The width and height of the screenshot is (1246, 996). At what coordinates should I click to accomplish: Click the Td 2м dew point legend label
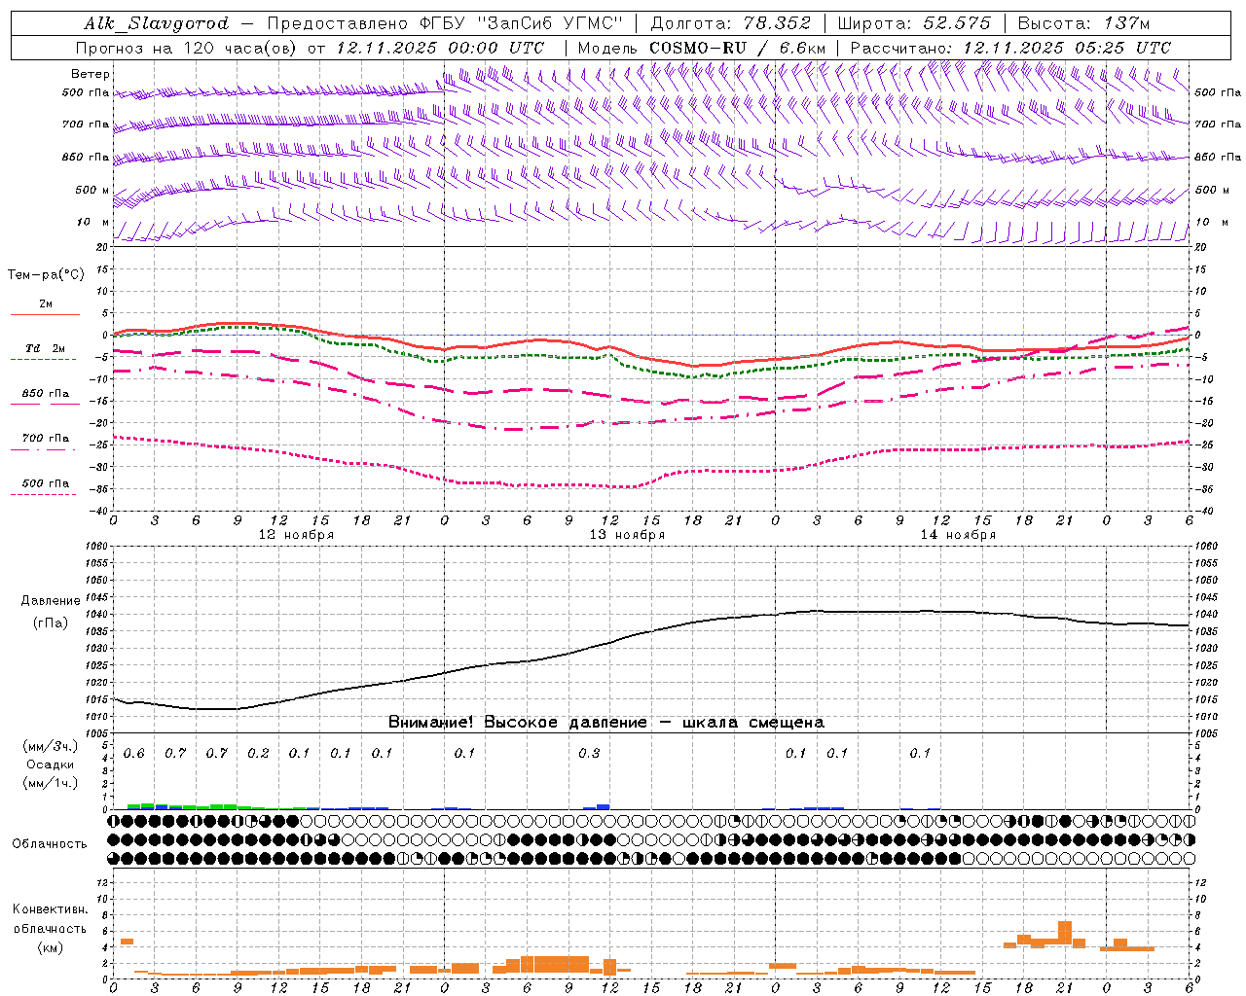point(46,348)
